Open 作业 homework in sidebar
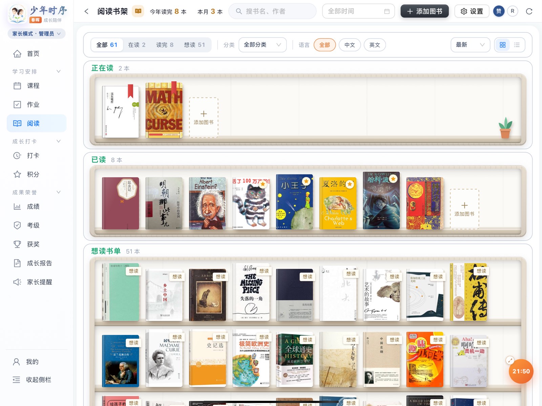The image size is (542, 406). (37, 105)
